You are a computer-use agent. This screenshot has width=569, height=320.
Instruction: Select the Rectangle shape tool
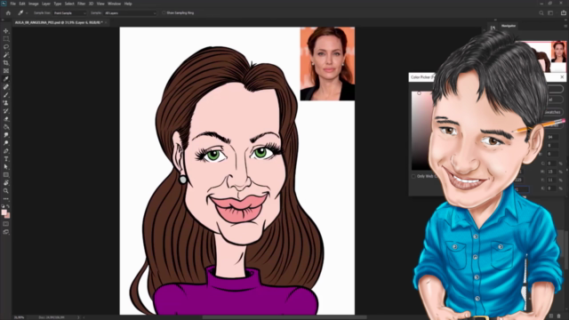6,174
